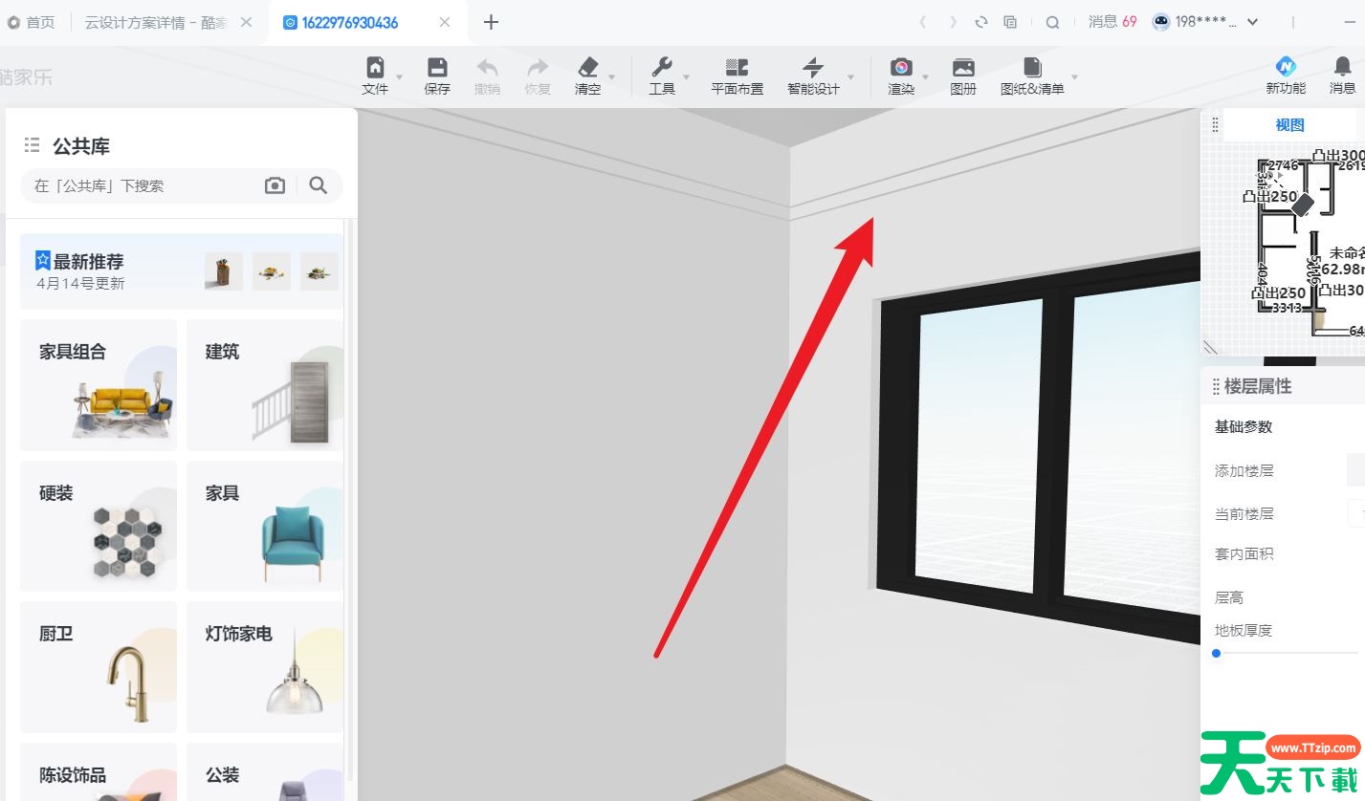Click the 套内面积 label
The image size is (1365, 801).
[x=1244, y=553]
